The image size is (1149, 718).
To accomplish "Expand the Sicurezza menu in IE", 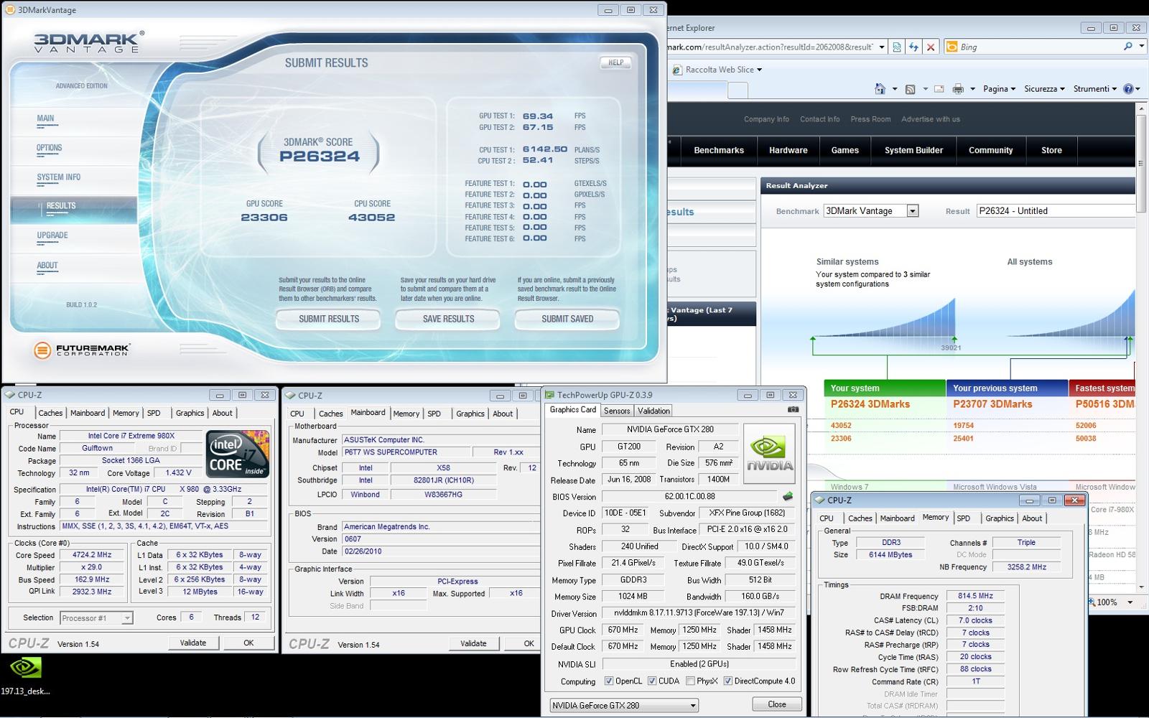I will tap(1045, 89).
